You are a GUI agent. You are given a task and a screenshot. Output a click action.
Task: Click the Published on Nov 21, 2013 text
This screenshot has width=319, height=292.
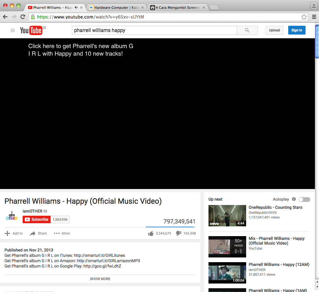(29, 250)
